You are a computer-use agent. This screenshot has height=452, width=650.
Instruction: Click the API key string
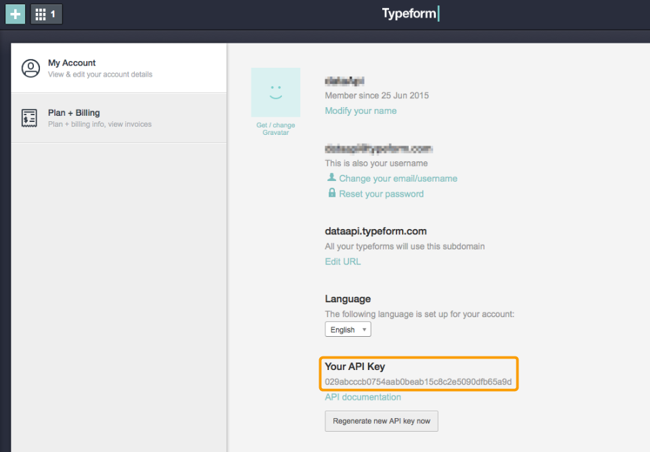point(418,382)
